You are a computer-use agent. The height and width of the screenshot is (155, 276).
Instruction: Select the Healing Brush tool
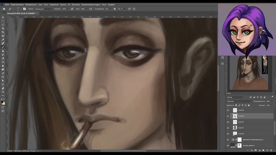click(3, 43)
